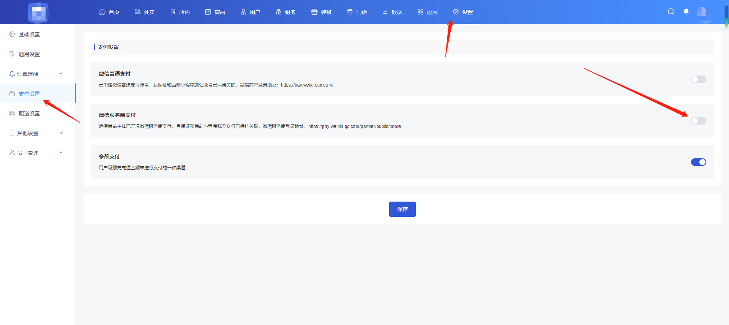Open the notification bell

[686, 12]
